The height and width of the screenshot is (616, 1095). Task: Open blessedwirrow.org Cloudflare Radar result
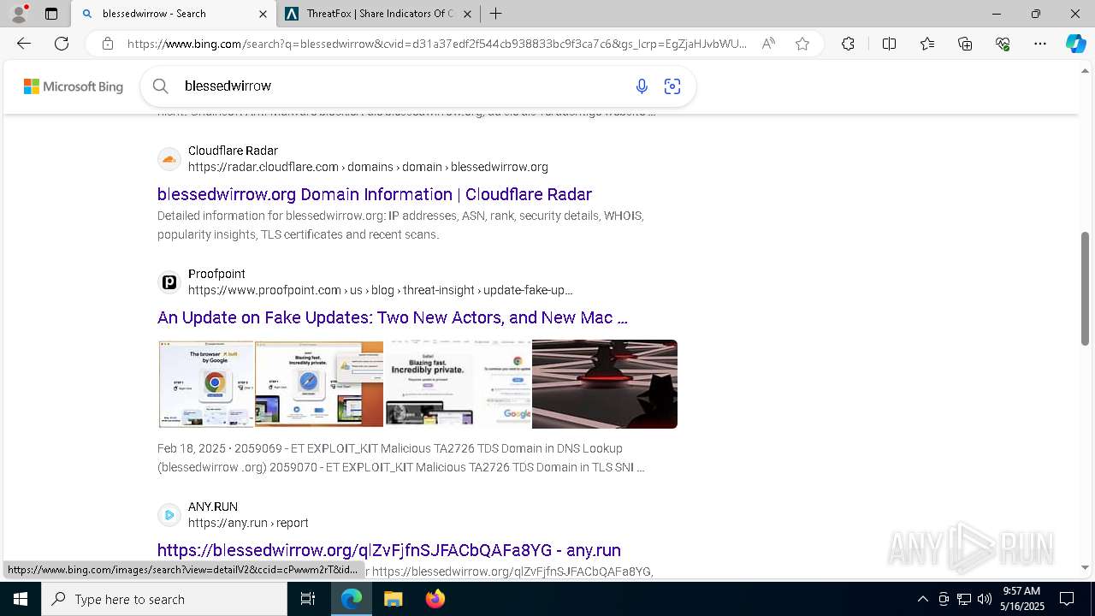tap(375, 194)
